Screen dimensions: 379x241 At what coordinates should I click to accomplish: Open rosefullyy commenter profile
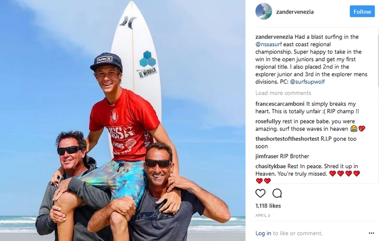click(x=268, y=121)
